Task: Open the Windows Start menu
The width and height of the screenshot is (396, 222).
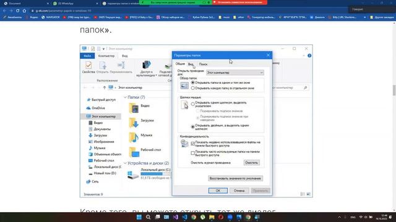Action: click(x=139, y=217)
